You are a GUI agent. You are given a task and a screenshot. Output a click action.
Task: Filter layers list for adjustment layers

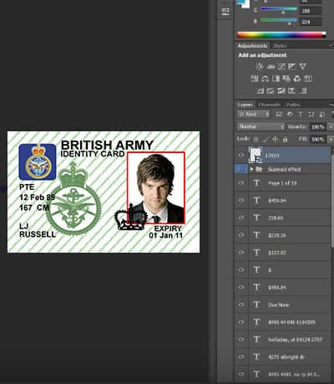290,114
